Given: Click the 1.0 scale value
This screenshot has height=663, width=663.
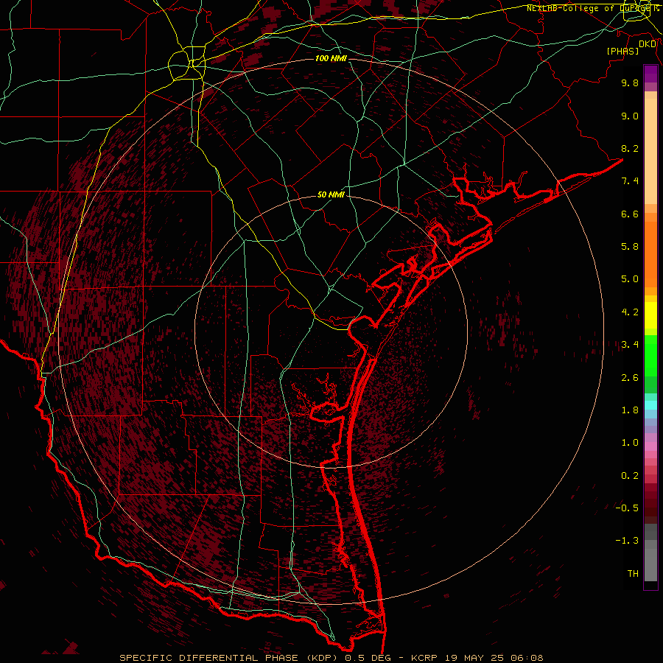Looking at the screenshot, I should 630,443.
